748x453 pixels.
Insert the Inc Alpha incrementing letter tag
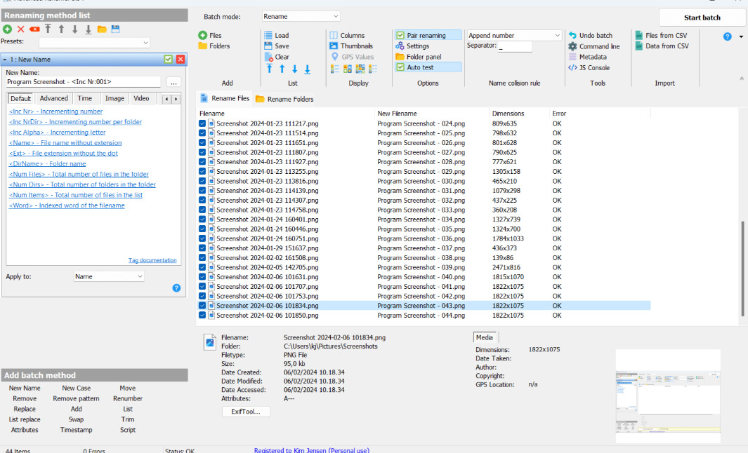pos(57,133)
